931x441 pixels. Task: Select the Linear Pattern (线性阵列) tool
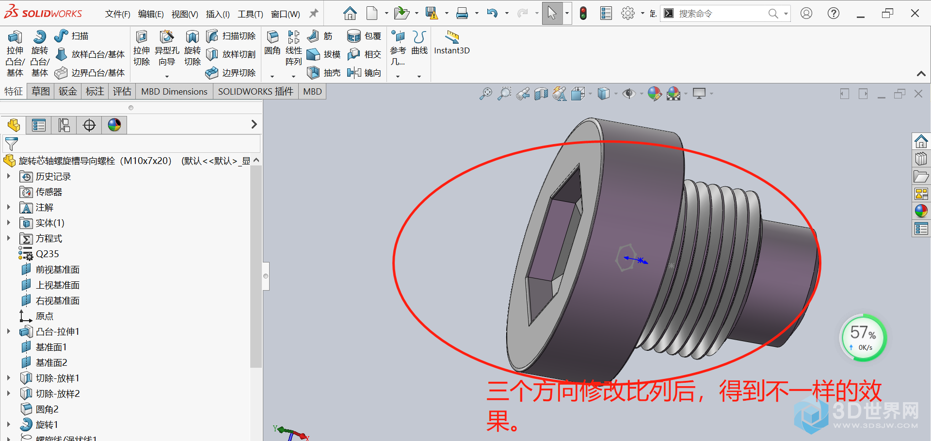pyautogui.click(x=293, y=49)
